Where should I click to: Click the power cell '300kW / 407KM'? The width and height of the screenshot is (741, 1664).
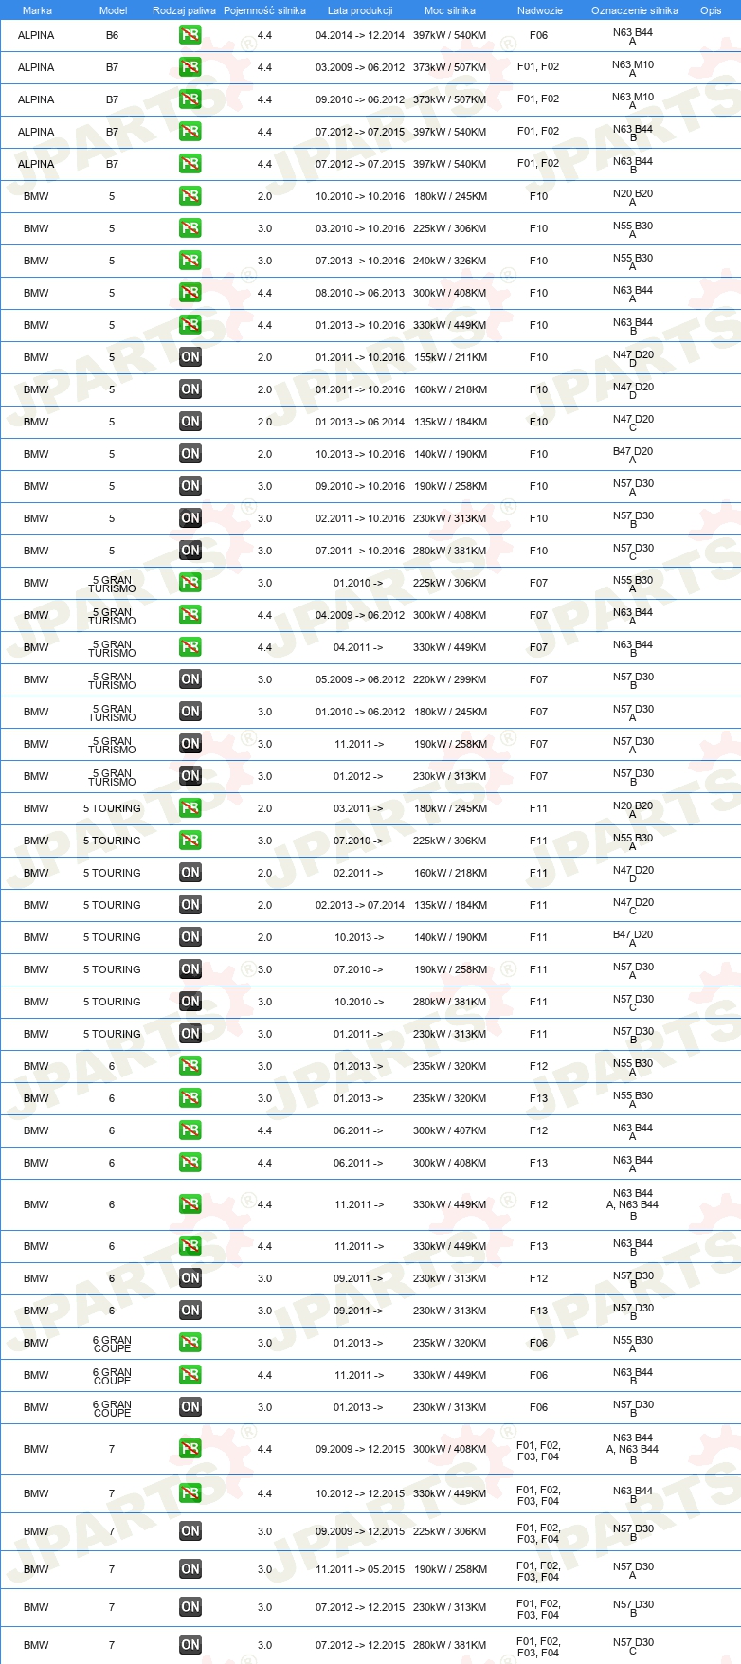click(450, 1130)
